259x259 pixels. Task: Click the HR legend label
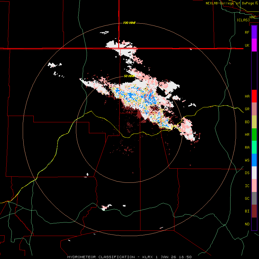point(247,135)
